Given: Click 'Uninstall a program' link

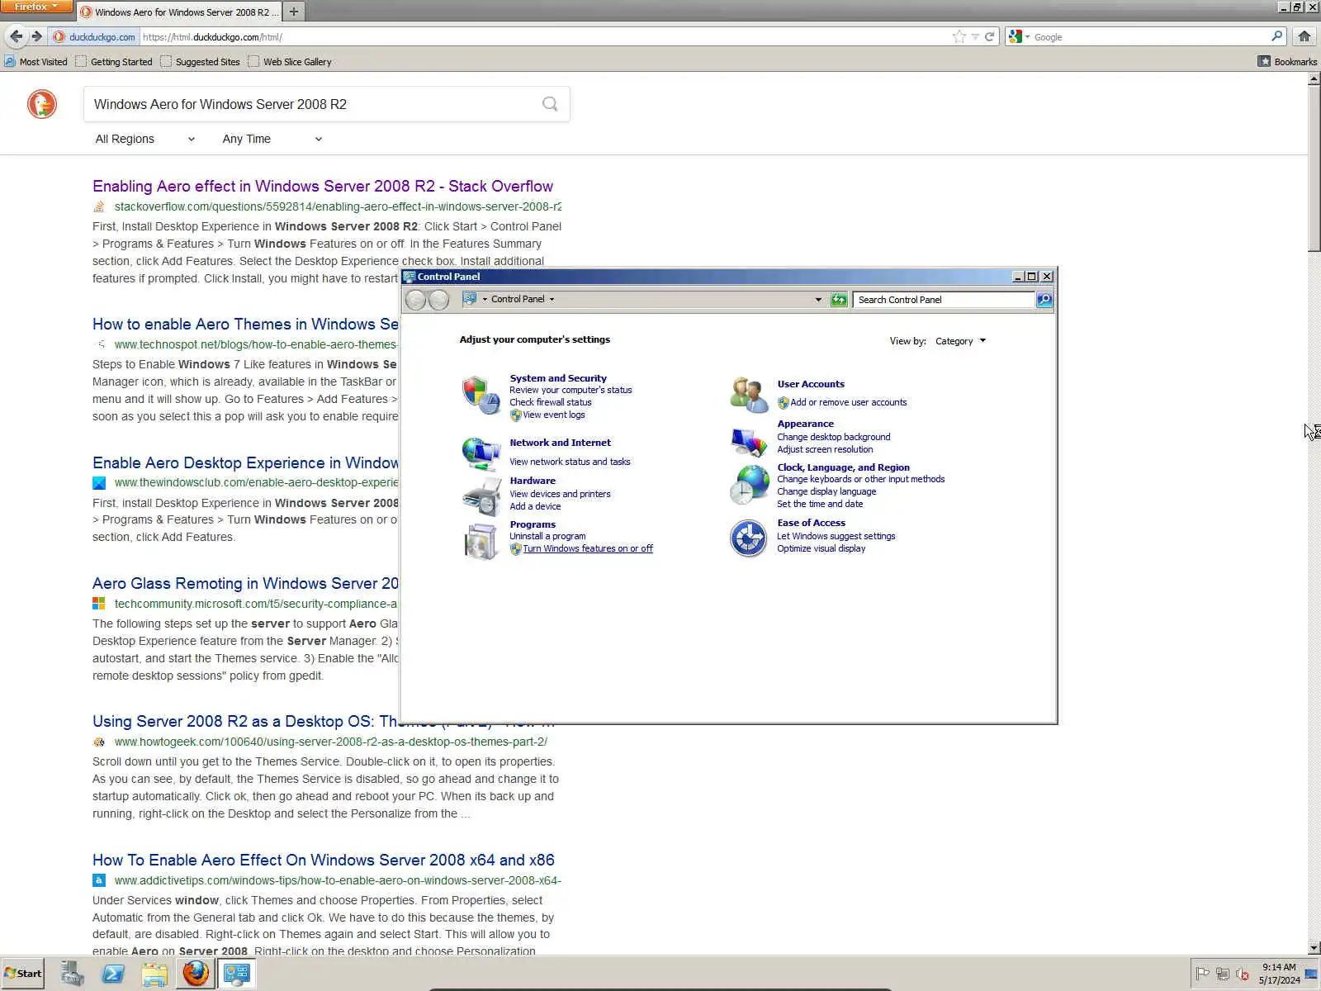Looking at the screenshot, I should coord(547,537).
